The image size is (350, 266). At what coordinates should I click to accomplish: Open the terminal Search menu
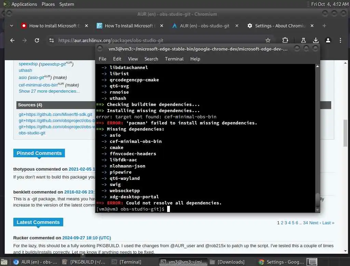pos(151,59)
